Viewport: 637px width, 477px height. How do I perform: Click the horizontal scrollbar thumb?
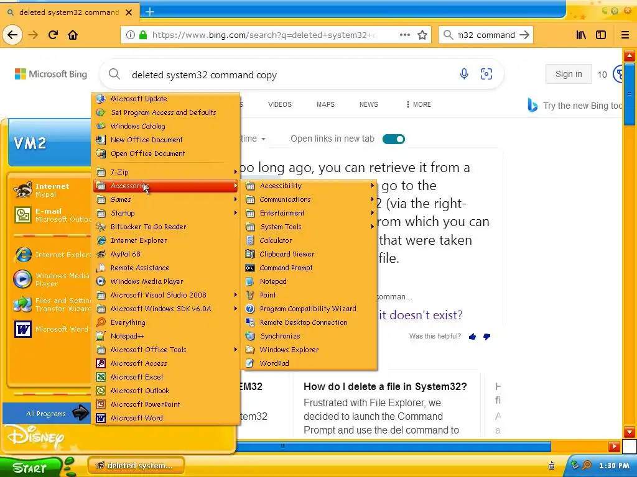click(x=394, y=447)
